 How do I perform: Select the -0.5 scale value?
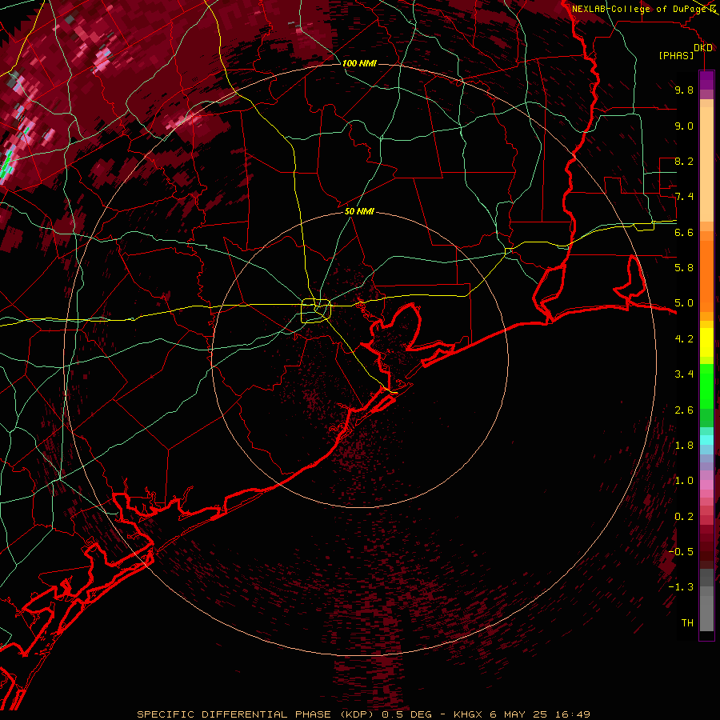point(681,551)
